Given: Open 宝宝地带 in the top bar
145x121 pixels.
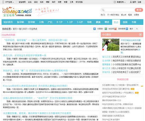Looking at the screenshot, I should tap(22, 2).
